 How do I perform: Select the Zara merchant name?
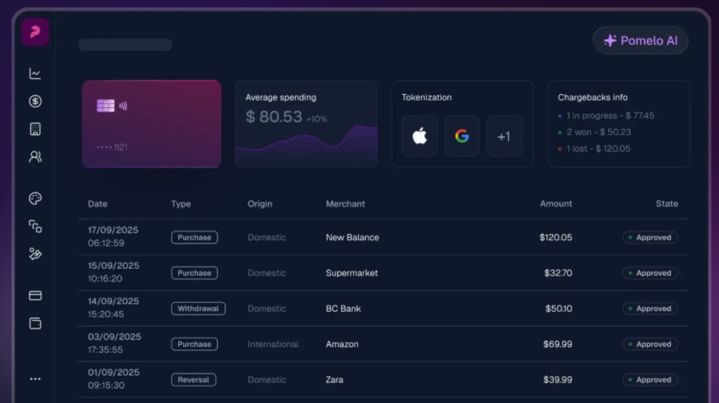tap(334, 380)
